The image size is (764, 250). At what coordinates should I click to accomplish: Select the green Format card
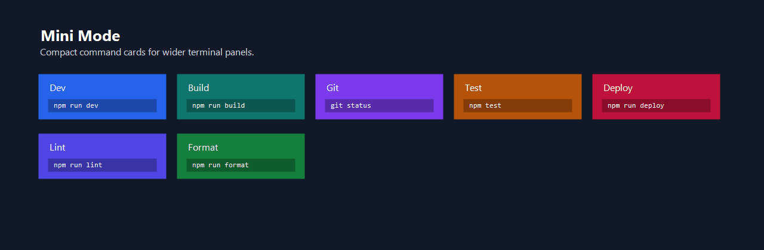tap(241, 156)
